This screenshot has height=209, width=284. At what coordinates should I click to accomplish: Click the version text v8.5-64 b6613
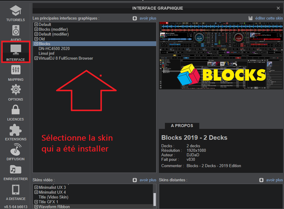point(16,207)
